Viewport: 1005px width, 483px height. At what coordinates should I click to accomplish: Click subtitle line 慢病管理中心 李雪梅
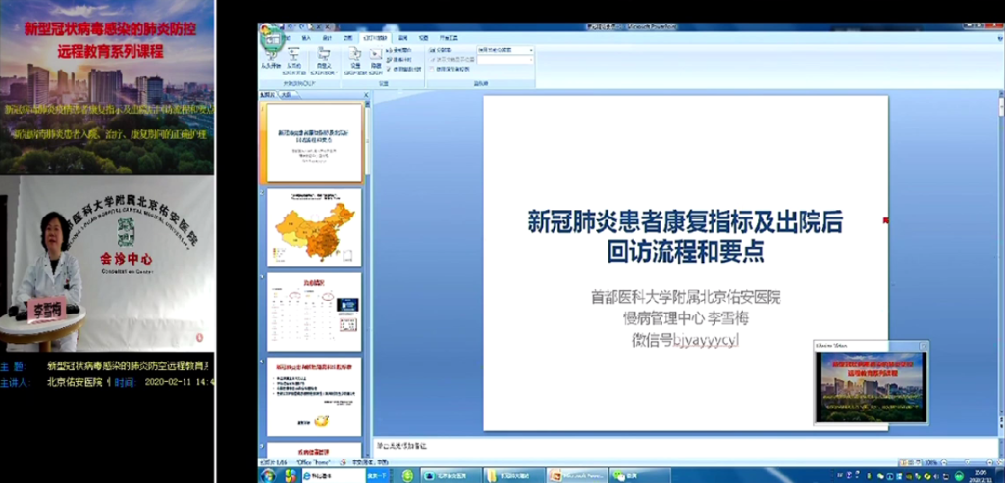pyautogui.click(x=685, y=318)
